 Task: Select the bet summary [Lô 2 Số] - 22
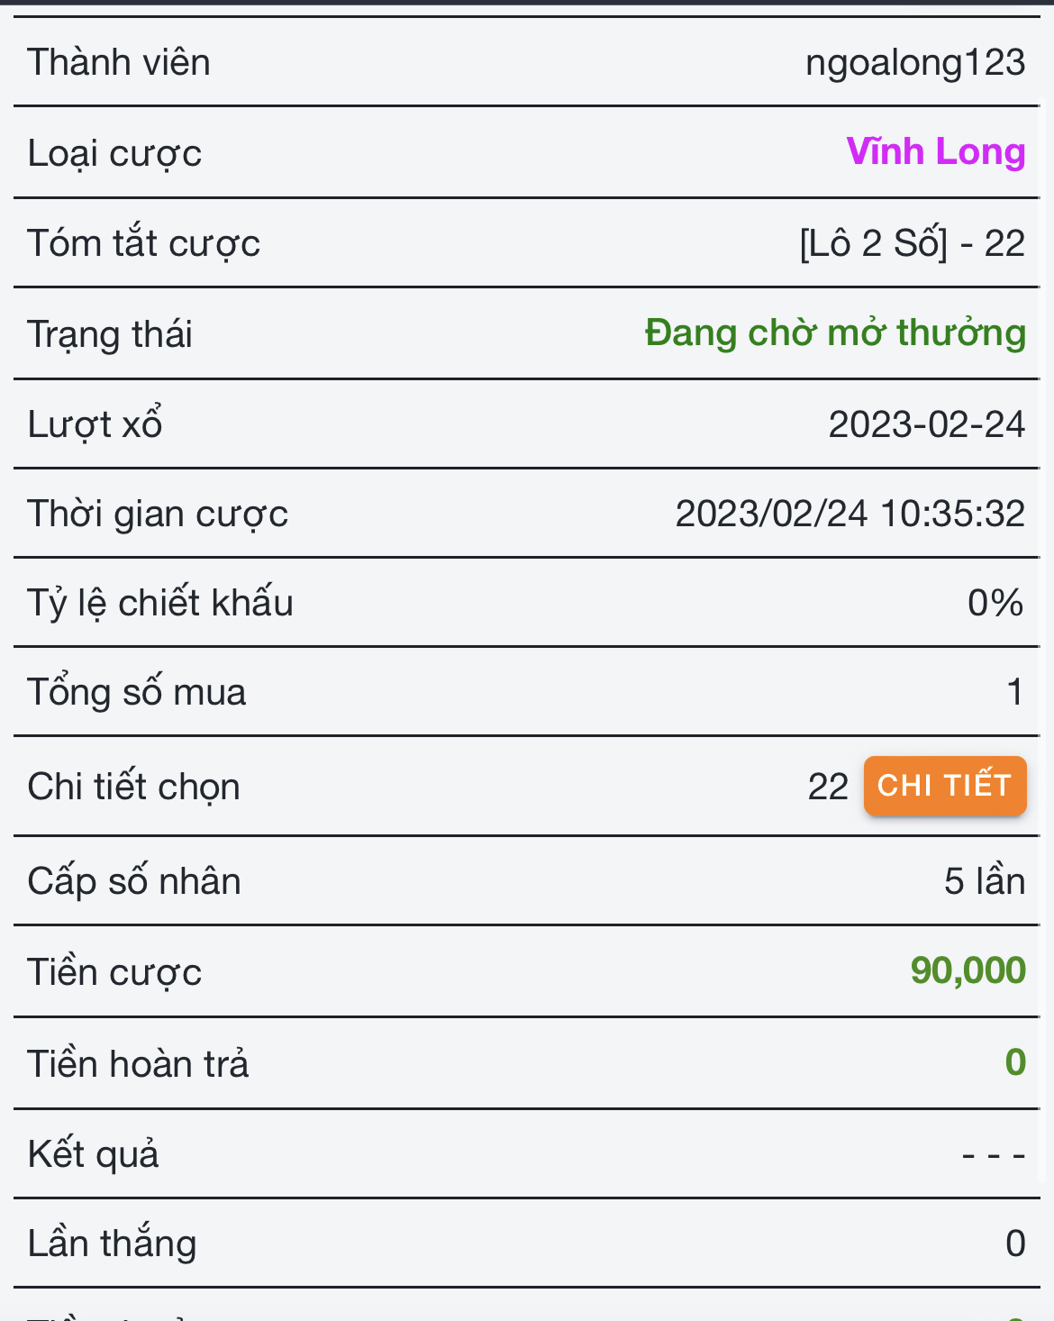(x=912, y=243)
